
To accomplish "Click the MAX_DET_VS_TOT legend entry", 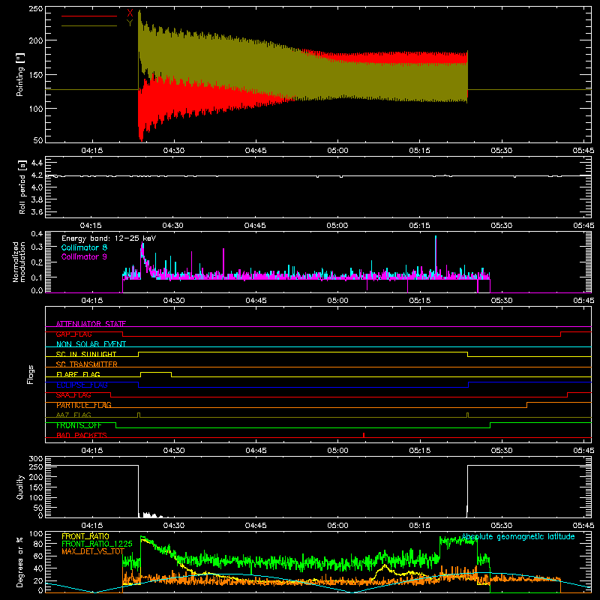I will [x=93, y=551].
